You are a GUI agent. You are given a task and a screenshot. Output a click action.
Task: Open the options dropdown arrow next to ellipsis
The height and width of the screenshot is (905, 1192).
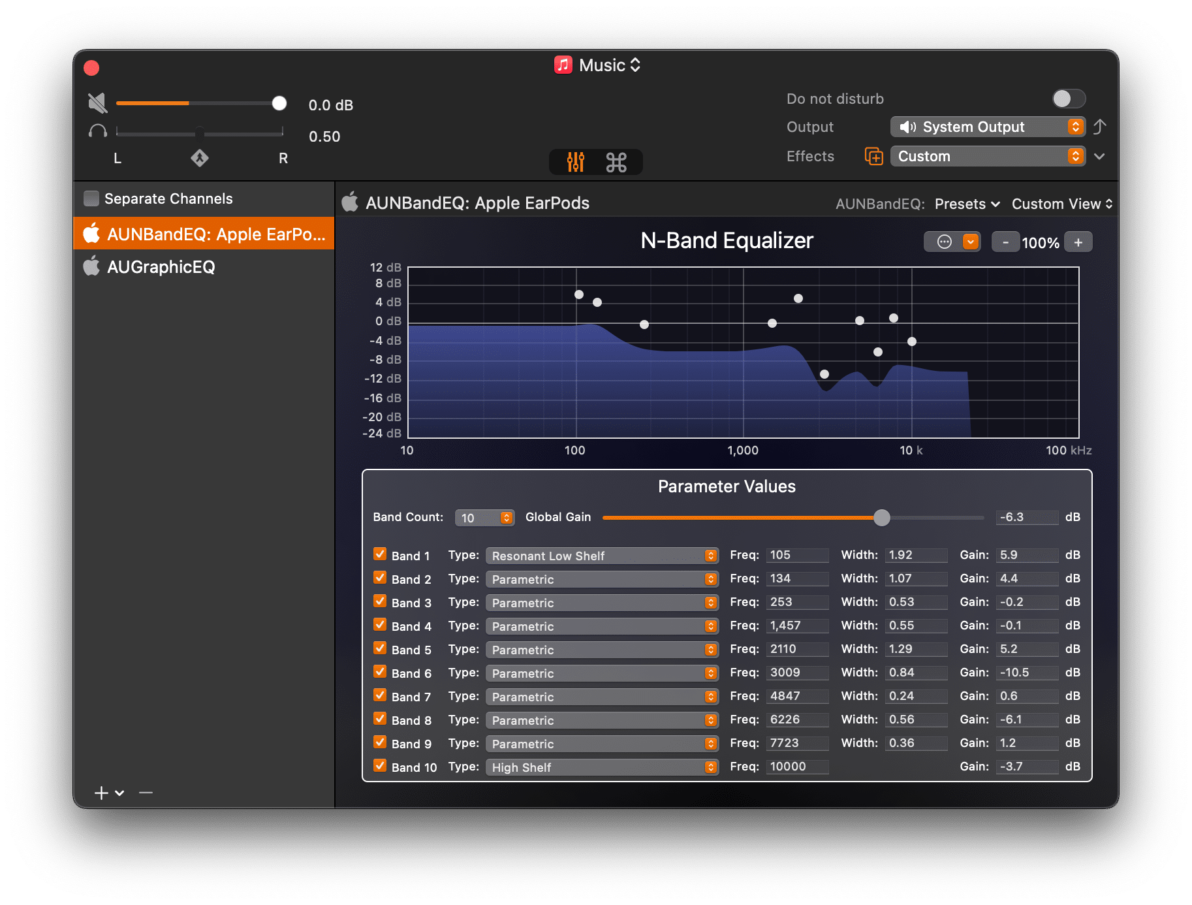(x=971, y=242)
